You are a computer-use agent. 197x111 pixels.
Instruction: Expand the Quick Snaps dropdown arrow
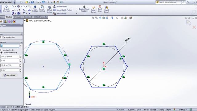[x=100, y=14]
